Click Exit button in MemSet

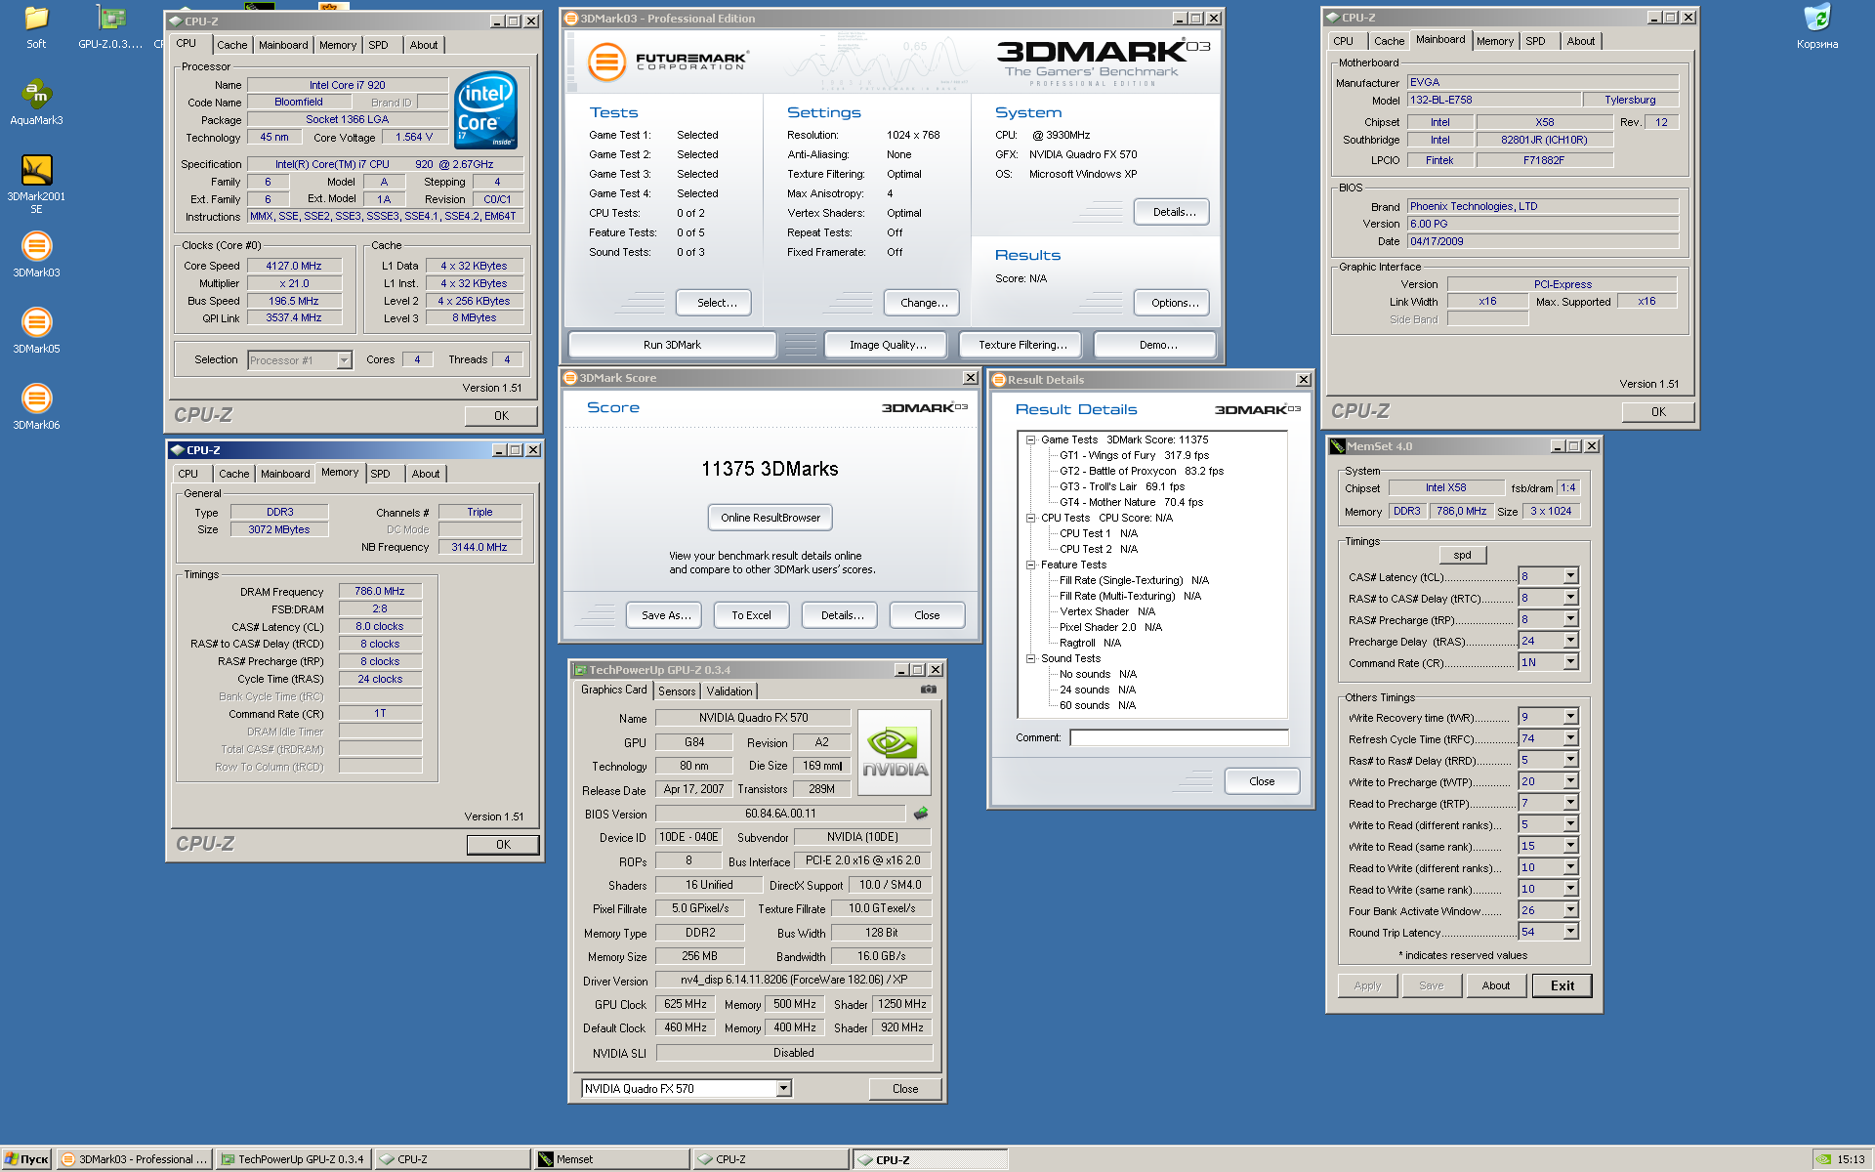coord(1562,985)
